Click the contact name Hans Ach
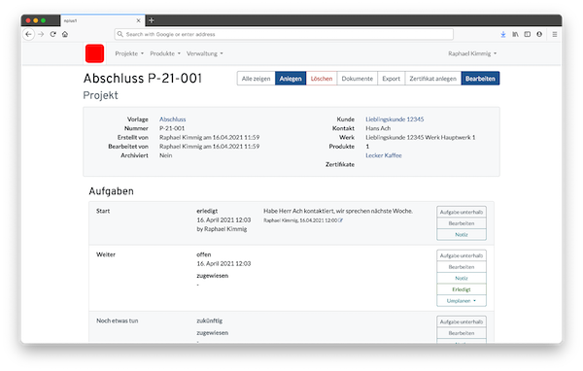The image size is (583, 371). click(378, 128)
